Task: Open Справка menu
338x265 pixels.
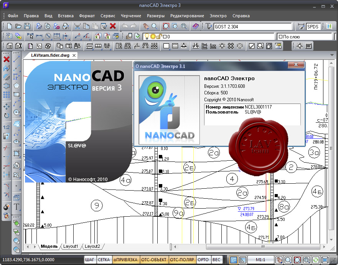Action: pos(241,16)
